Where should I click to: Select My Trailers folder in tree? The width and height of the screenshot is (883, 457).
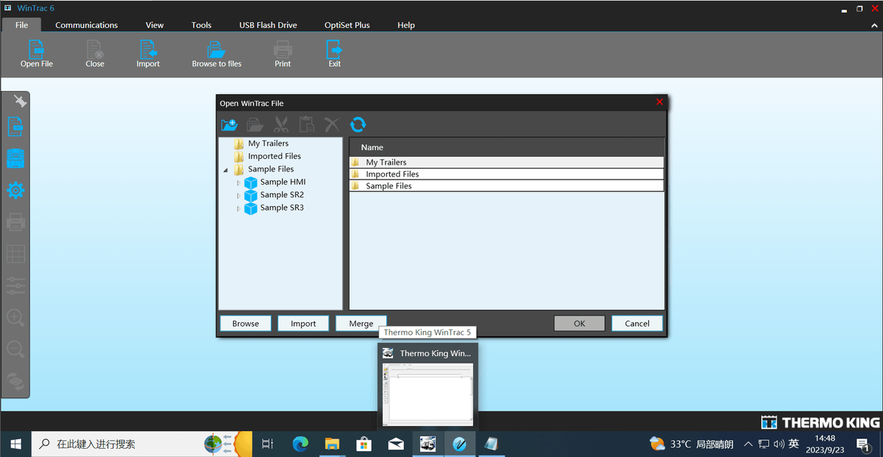[268, 144]
